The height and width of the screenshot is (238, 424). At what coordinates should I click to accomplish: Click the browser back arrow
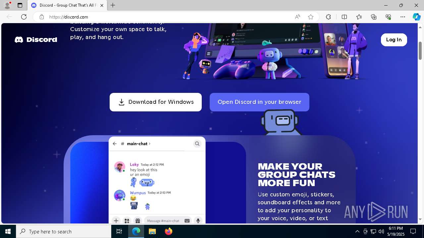[x=9, y=17]
